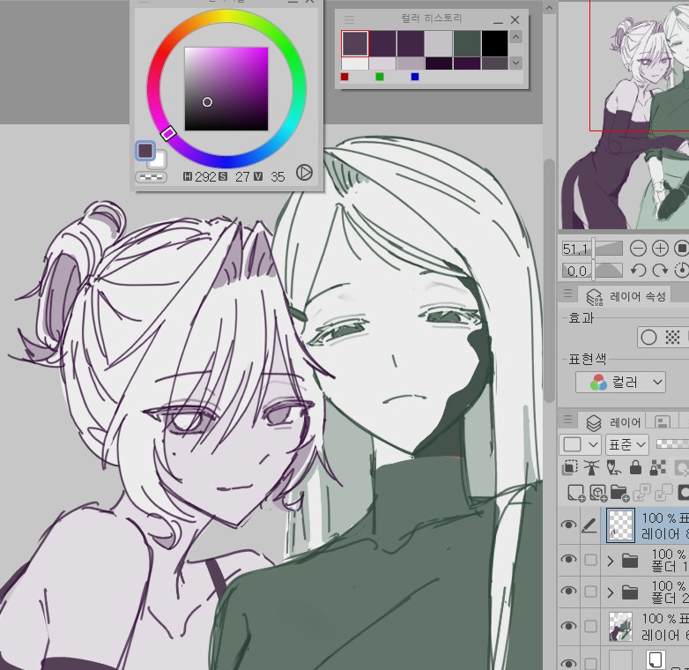Screen dimensions: 689x670
Task: Open Layer panel hamburger menu
Action: (x=567, y=420)
